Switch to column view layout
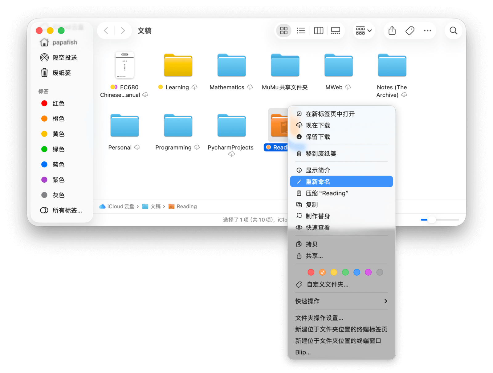Screen dimensions: 493x373 click(x=318, y=30)
